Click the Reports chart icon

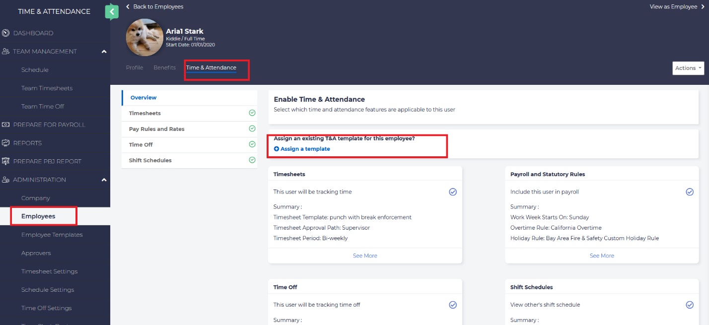point(6,143)
